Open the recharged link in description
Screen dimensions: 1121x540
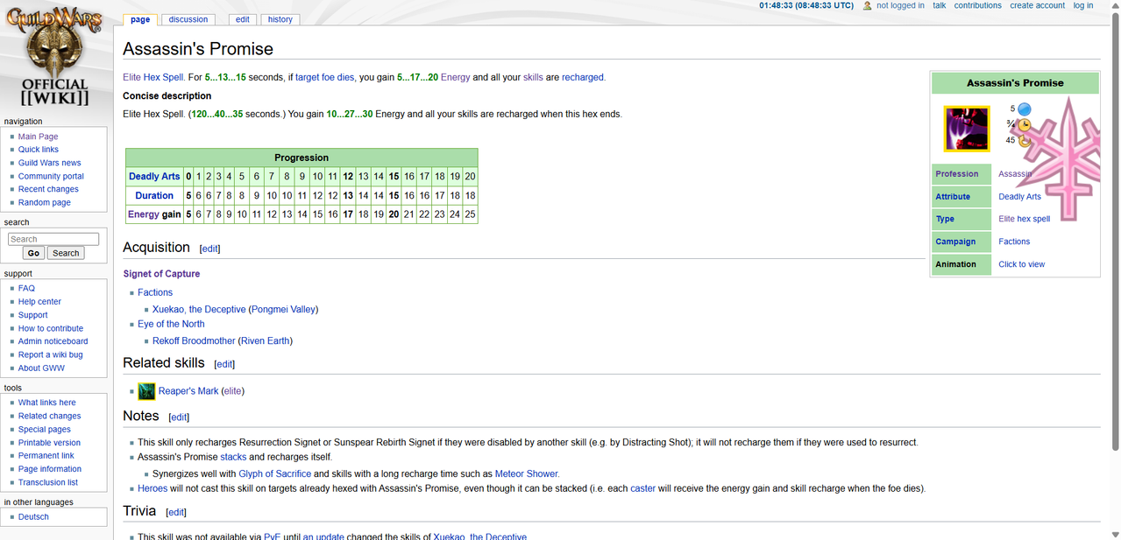[582, 77]
